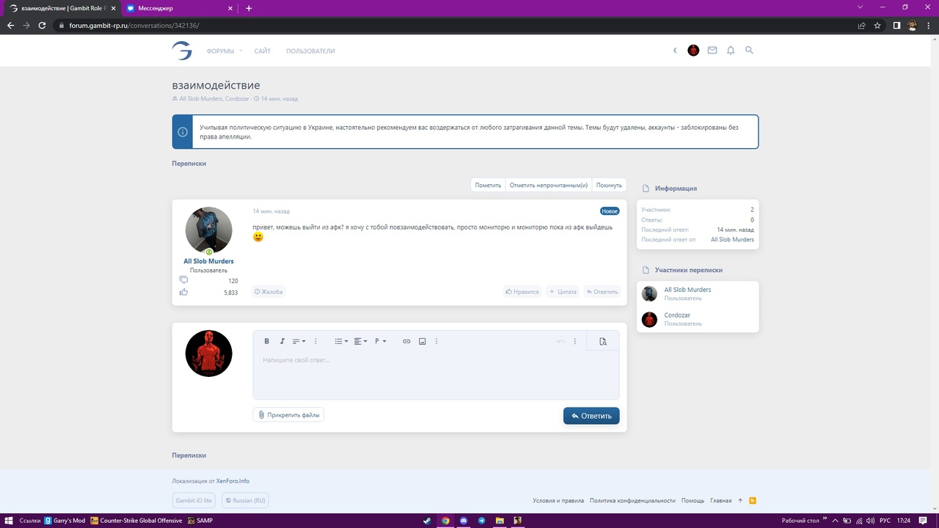Image resolution: width=939 pixels, height=528 pixels.
Task: Toggle bold formatting in the editor
Action: [x=266, y=341]
